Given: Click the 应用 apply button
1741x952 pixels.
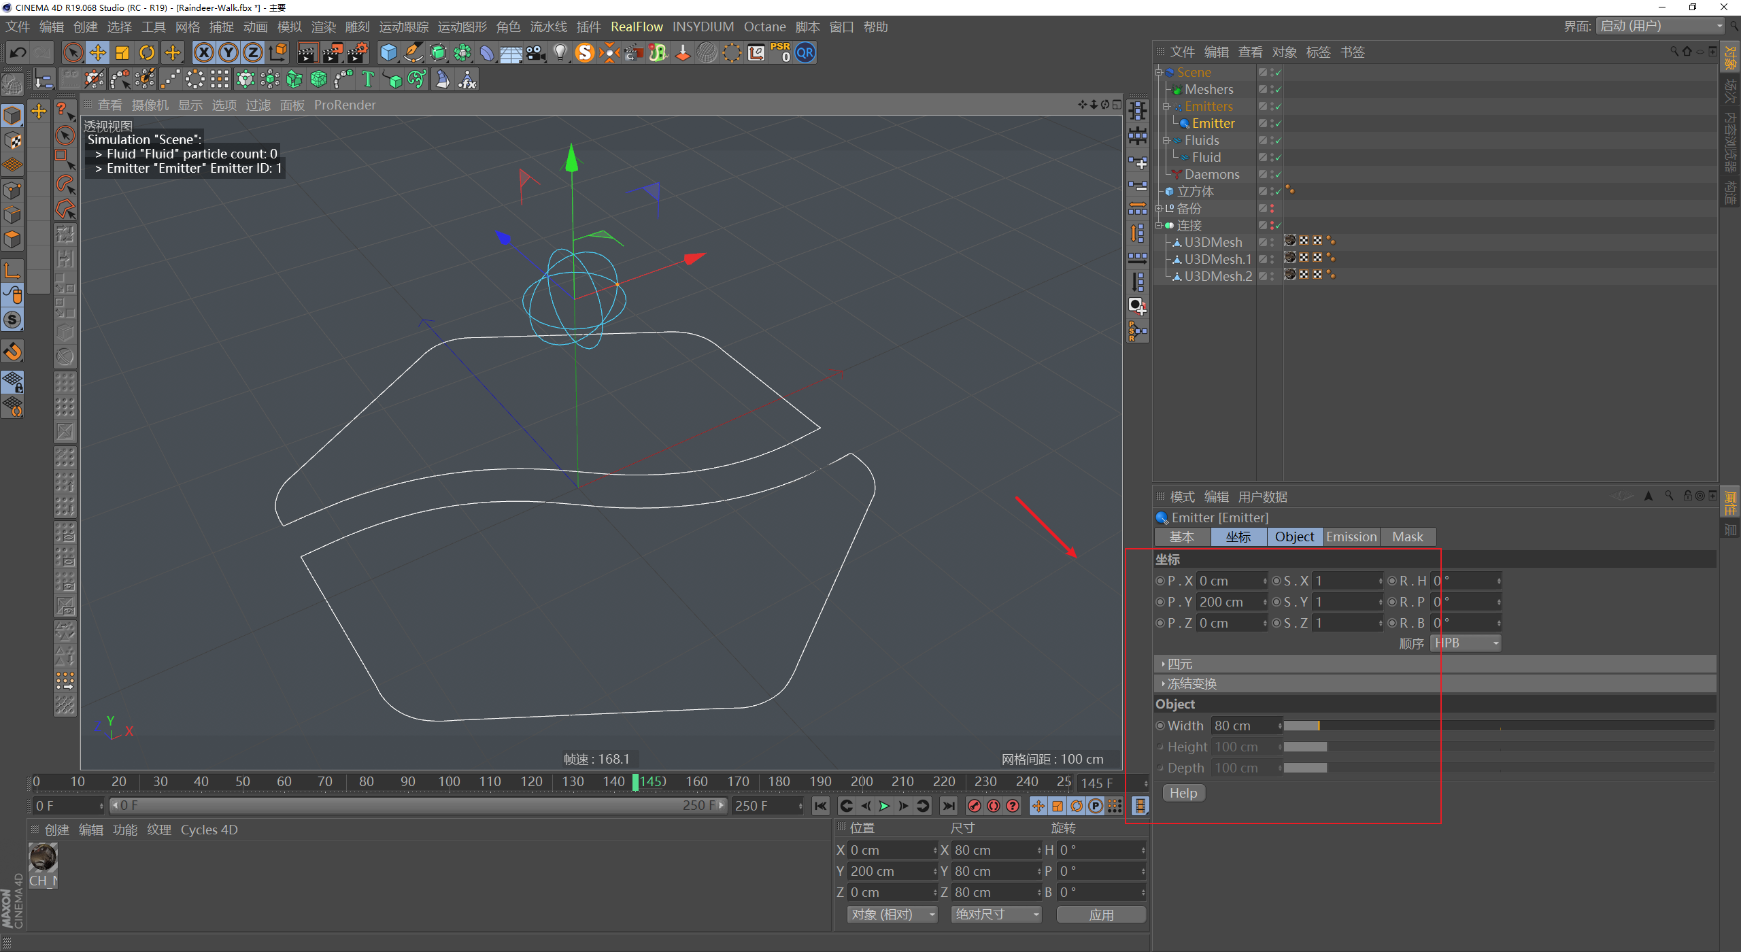Looking at the screenshot, I should (x=1101, y=915).
